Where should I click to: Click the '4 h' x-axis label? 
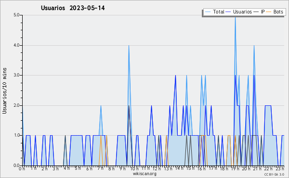[66, 168]
